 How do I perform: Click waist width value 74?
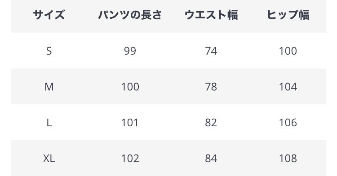[211, 51]
